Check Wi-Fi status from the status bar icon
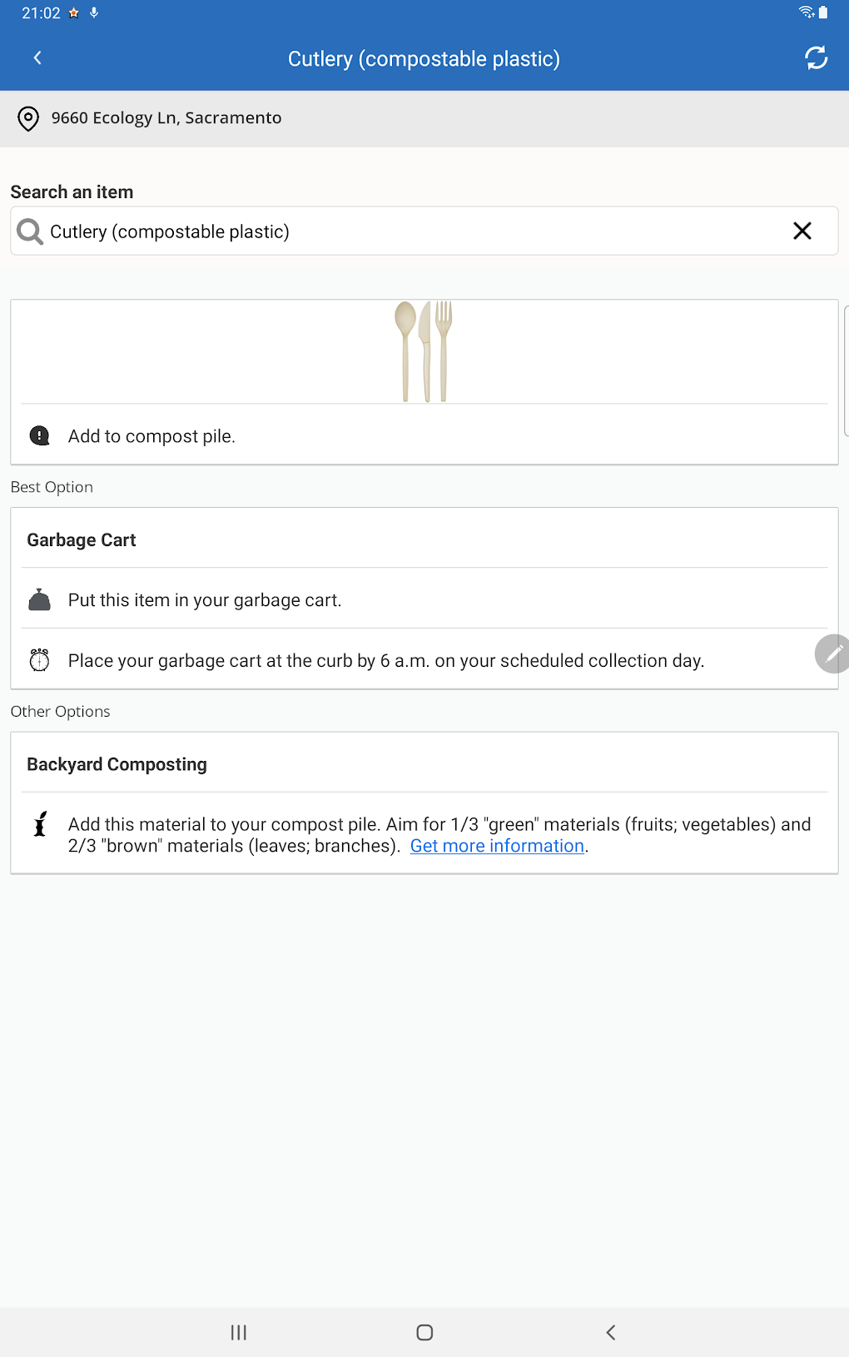849x1357 pixels. click(805, 12)
